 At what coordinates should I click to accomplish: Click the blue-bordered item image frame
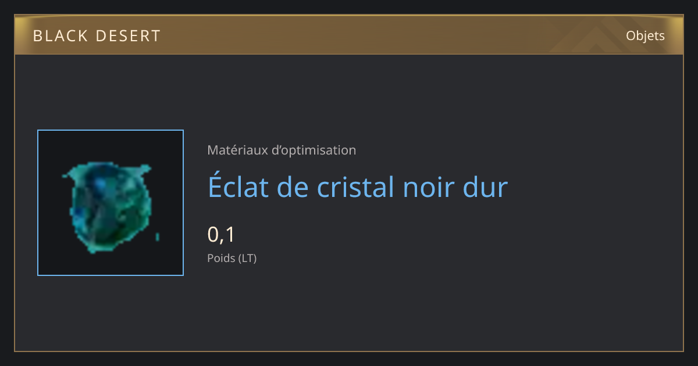click(x=111, y=203)
